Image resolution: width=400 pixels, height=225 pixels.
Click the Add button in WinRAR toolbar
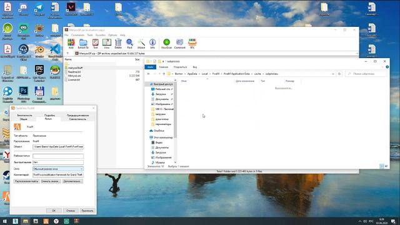pyautogui.click(x=71, y=44)
